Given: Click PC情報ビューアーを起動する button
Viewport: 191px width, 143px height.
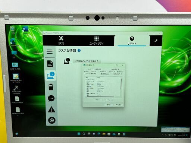Looking at the screenshot, I should (87, 61).
